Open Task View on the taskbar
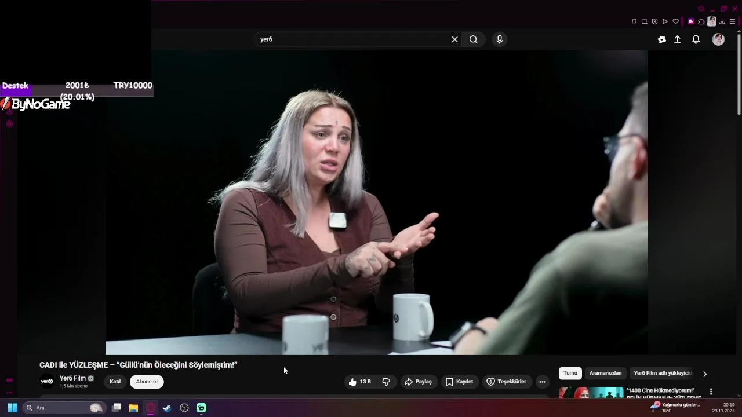 (x=117, y=408)
